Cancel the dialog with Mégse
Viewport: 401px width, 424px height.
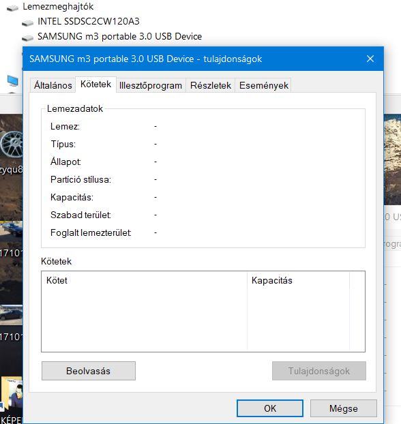tap(343, 408)
